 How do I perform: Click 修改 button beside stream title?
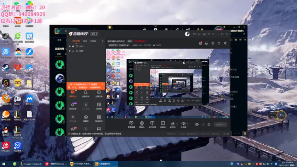(130, 41)
